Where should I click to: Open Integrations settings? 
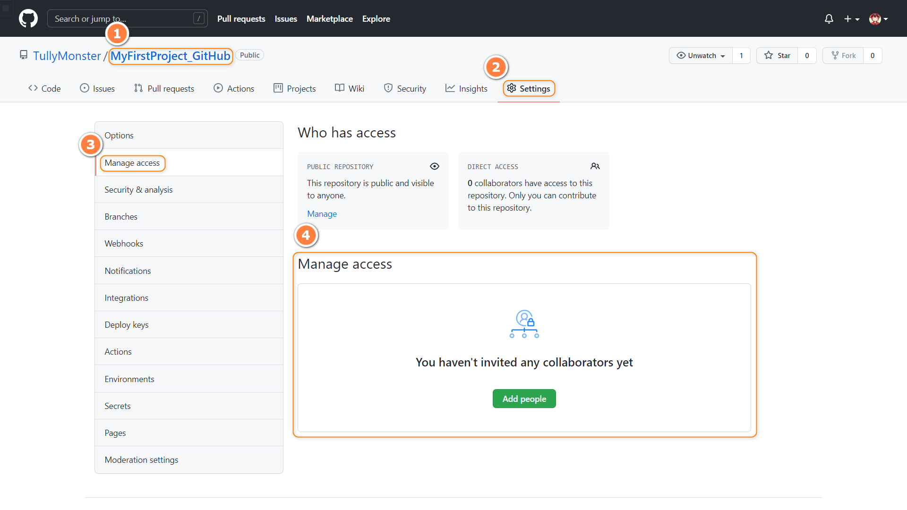coord(189,297)
